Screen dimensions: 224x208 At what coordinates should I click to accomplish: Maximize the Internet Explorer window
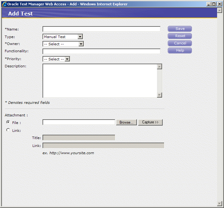[214, 4]
